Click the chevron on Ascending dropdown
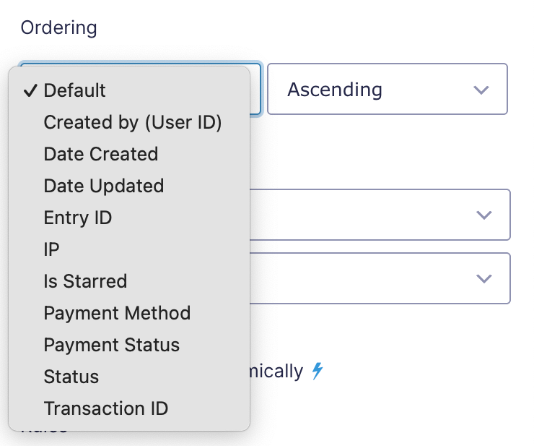This screenshot has width=534, height=446. coord(481,90)
